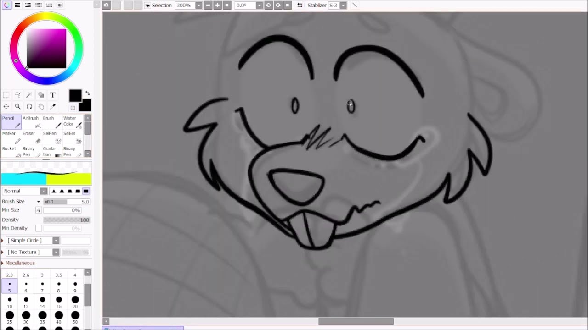Image resolution: width=588 pixels, height=330 pixels.
Task: Select the Lasso selection tool
Action: 17,95
